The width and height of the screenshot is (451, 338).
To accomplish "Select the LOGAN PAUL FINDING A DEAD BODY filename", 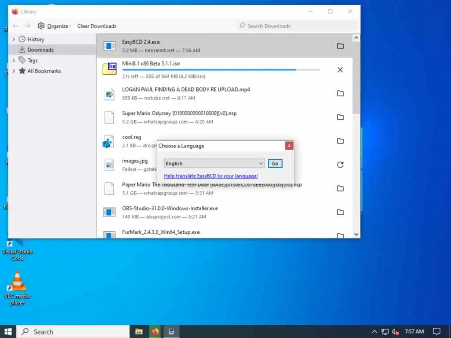I will click(x=186, y=89).
